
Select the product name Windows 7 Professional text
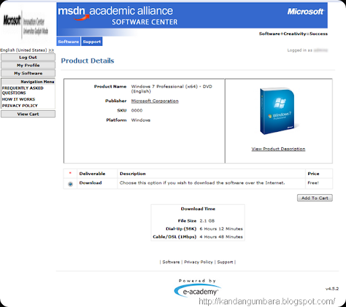(172, 89)
